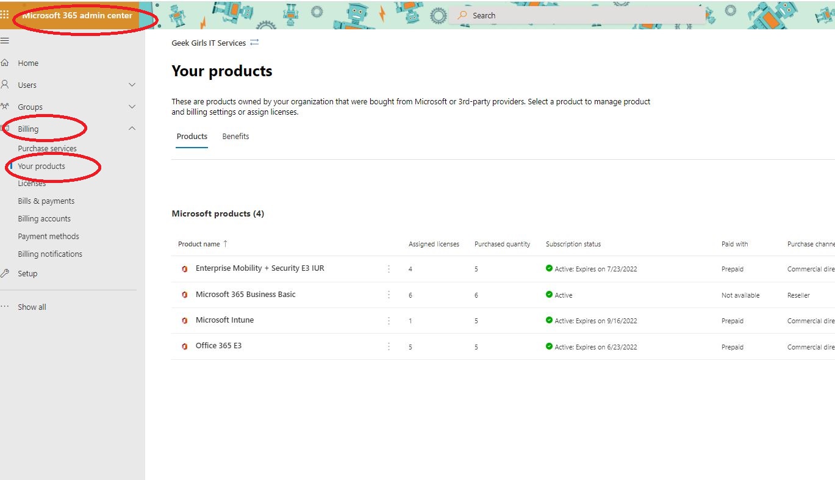Open the Licenses page
Screen dimensions: 835x480
point(32,183)
